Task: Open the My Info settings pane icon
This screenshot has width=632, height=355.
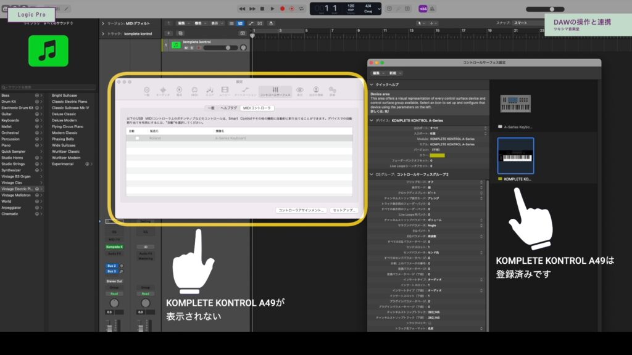Action: click(x=316, y=91)
